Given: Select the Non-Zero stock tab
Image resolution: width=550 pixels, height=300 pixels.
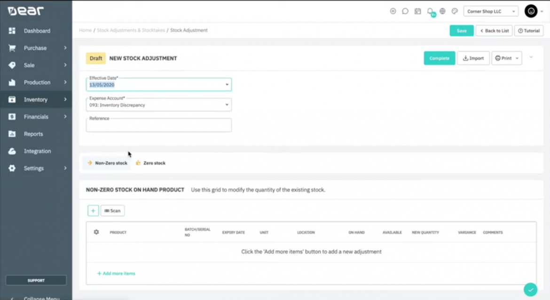Looking at the screenshot, I should (x=107, y=163).
